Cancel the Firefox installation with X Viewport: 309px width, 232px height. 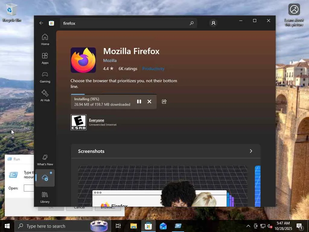[x=149, y=101]
